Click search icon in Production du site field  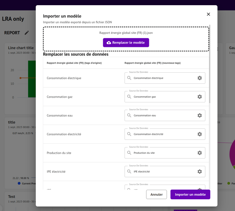pos(129,153)
